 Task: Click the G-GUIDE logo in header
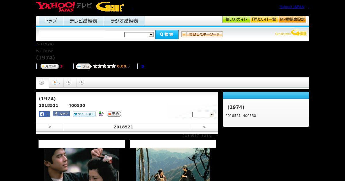pos(110,7)
